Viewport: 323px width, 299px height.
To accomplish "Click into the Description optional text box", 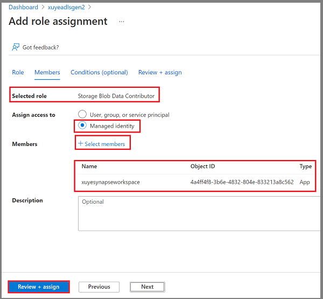I will (199, 213).
